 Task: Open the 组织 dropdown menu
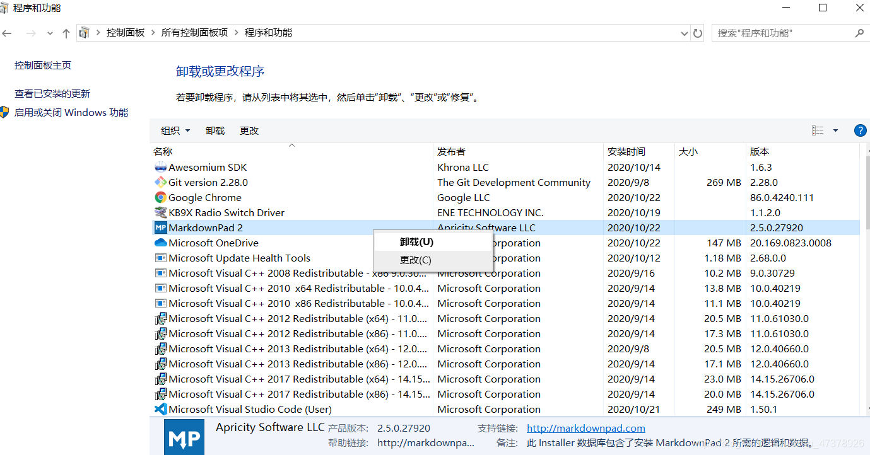click(175, 130)
